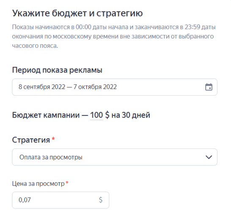Viewport: 231px width, 220px height.
Task: Select the Укажите бюджет и стратегию heading
Action: [x=77, y=13]
